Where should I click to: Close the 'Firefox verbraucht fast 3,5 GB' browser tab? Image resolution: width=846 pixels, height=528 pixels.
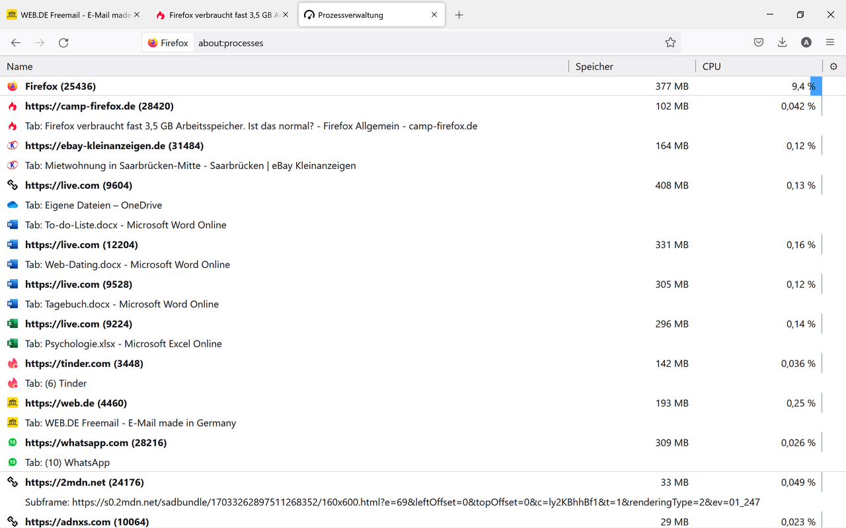pos(285,15)
